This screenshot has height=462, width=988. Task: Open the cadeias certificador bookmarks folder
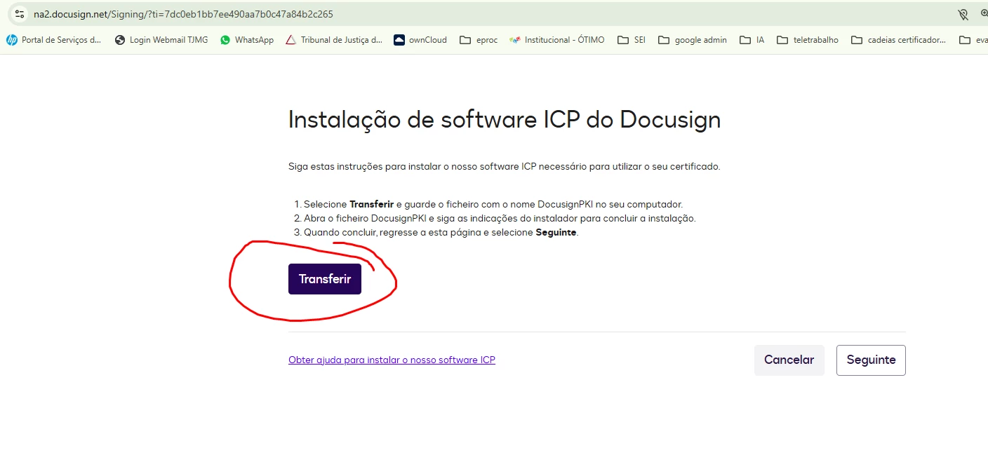(x=898, y=40)
